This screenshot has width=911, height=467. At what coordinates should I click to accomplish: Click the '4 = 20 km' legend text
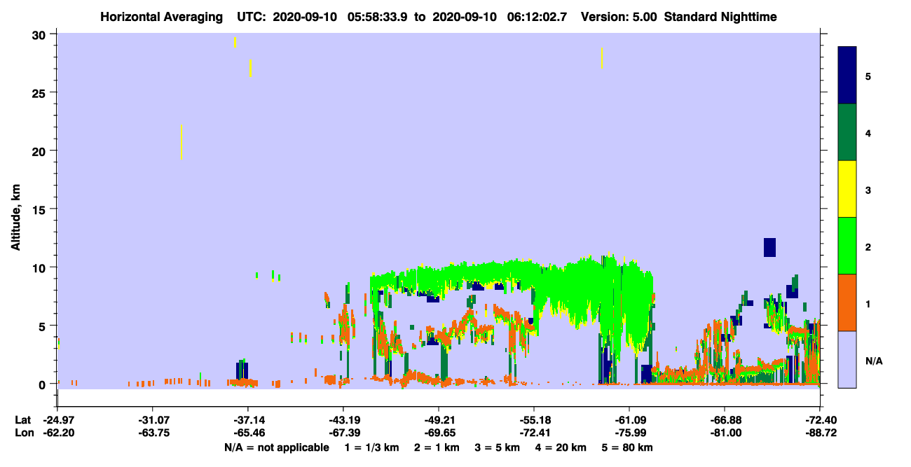[561, 447]
